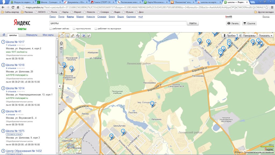The height and width of the screenshot is (155, 275).
Task: Go to the home icon in left panel
Action: tap(4, 35)
